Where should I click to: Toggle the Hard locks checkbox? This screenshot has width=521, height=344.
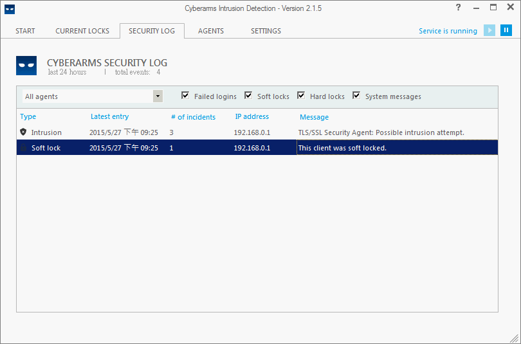(301, 96)
